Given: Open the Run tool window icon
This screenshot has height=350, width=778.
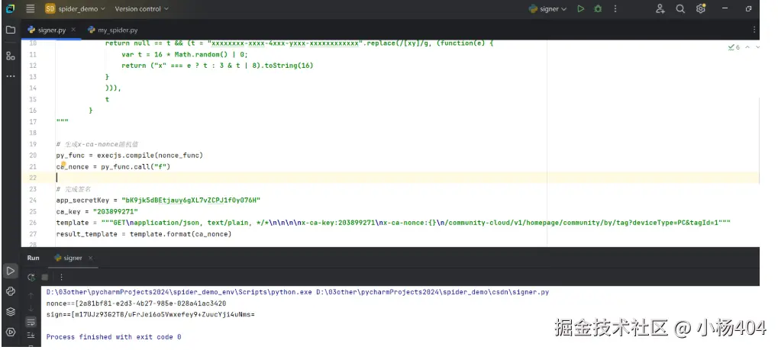Looking at the screenshot, I should pyautogui.click(x=10, y=271).
